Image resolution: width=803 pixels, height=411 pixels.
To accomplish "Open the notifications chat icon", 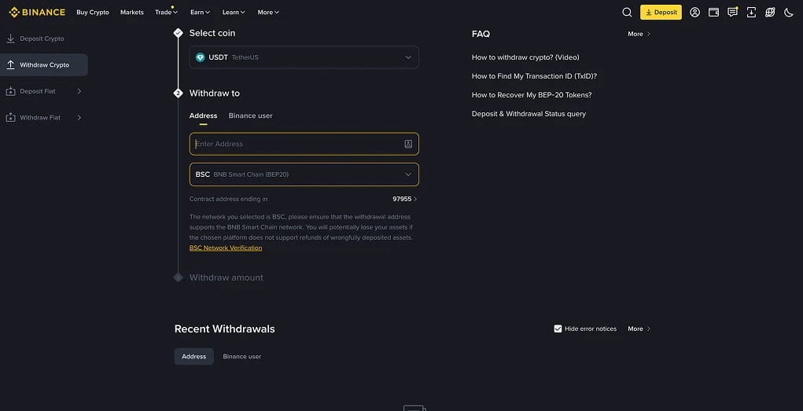I will click(x=733, y=13).
